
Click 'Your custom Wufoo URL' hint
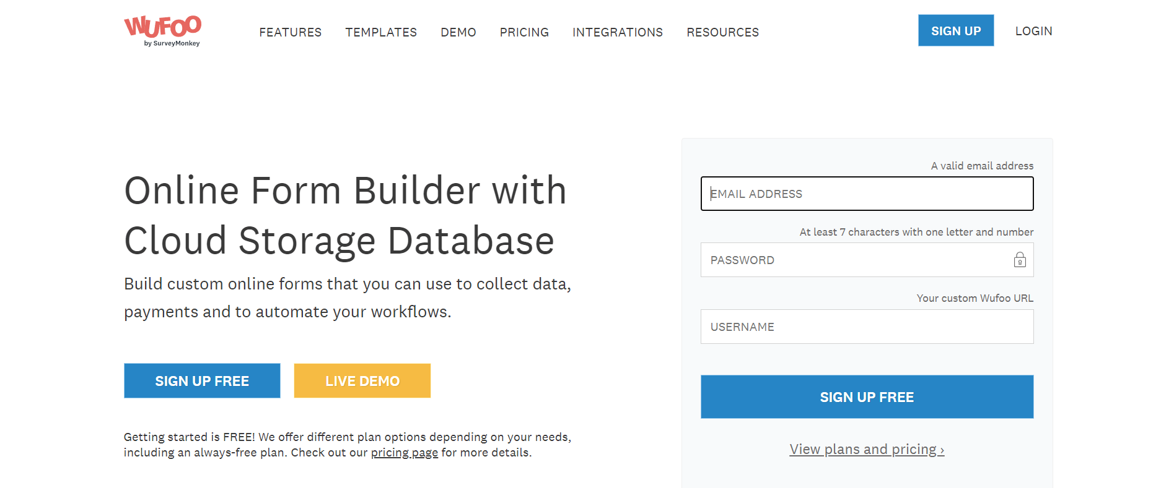tap(975, 298)
